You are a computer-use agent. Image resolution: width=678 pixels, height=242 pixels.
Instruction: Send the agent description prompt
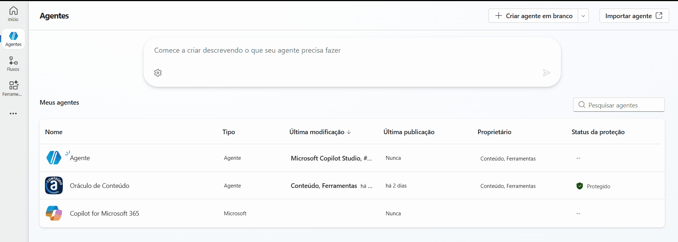point(546,73)
